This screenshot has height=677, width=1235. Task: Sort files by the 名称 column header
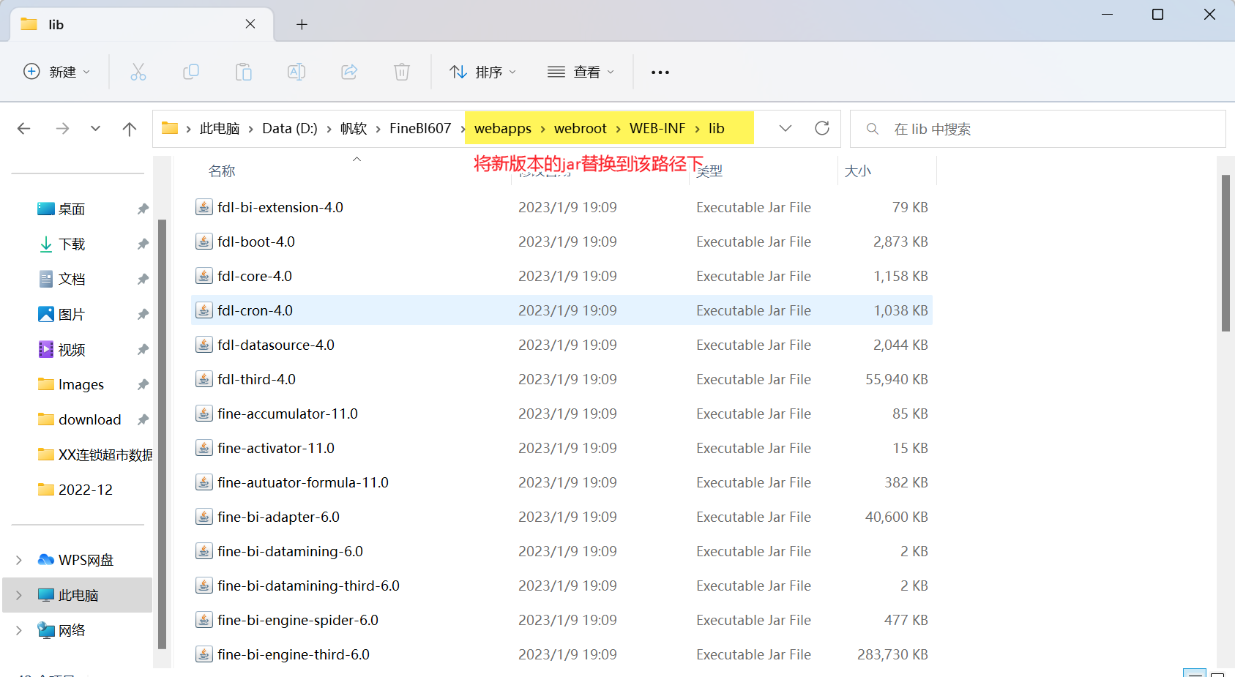[x=222, y=171]
